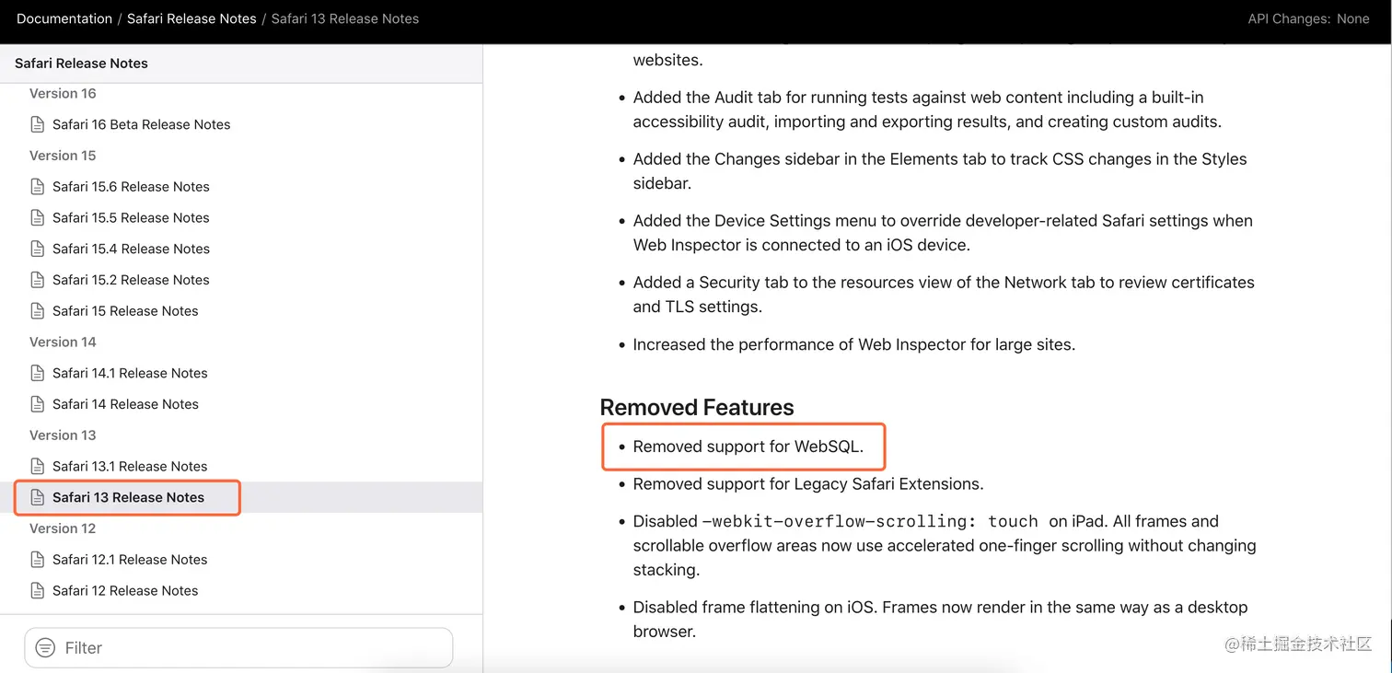
Task: Click the Version 12 group heading
Action: point(63,528)
